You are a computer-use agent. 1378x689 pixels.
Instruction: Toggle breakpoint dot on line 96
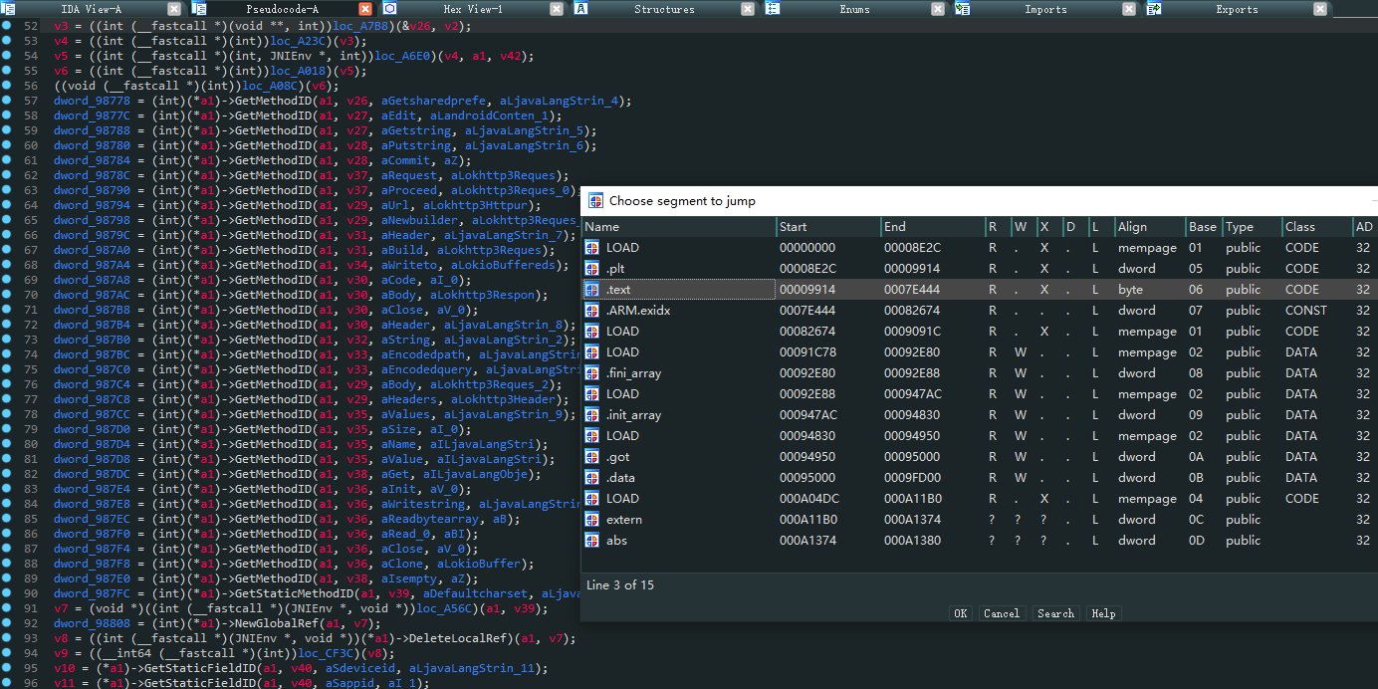click(x=7, y=683)
